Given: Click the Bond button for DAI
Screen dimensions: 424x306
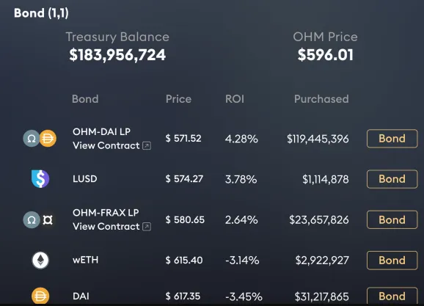Looking at the screenshot, I should (x=392, y=296).
